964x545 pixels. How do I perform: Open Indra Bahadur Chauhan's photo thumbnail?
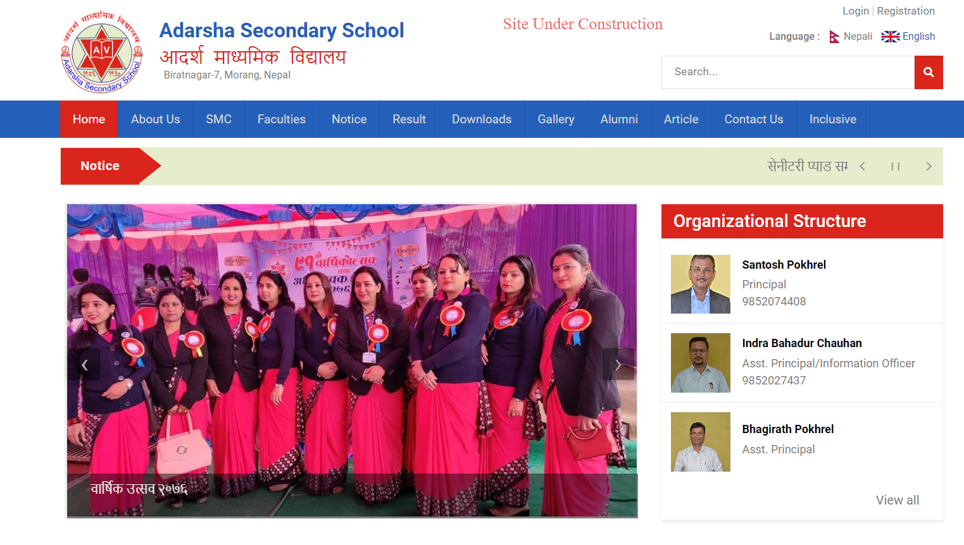701,363
